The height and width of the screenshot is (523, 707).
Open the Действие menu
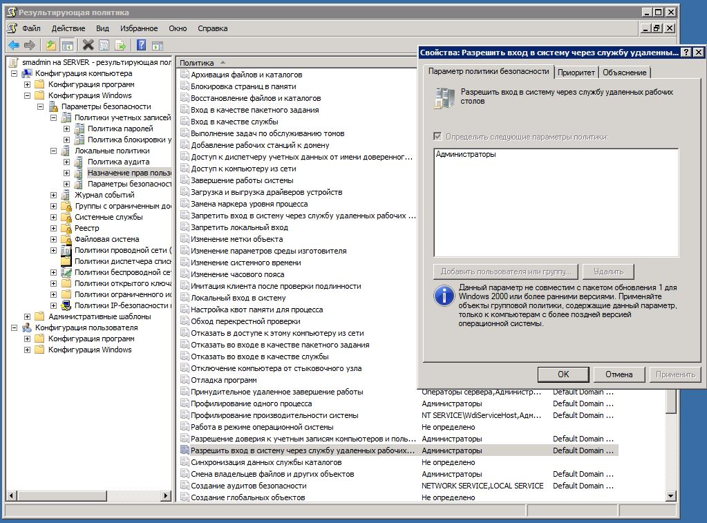click(68, 28)
